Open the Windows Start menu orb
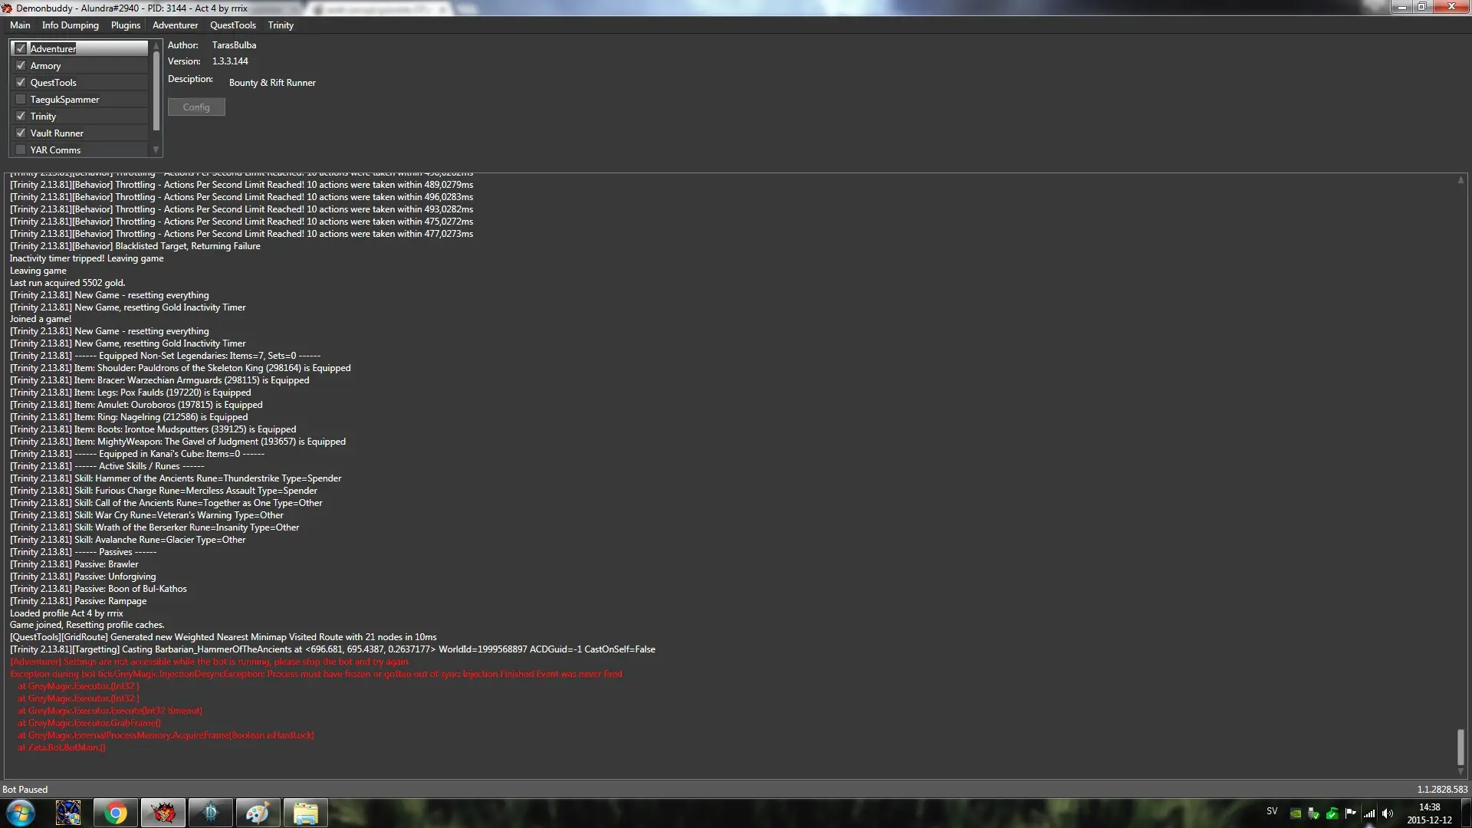Screen dimensions: 1472x828 point(21,813)
